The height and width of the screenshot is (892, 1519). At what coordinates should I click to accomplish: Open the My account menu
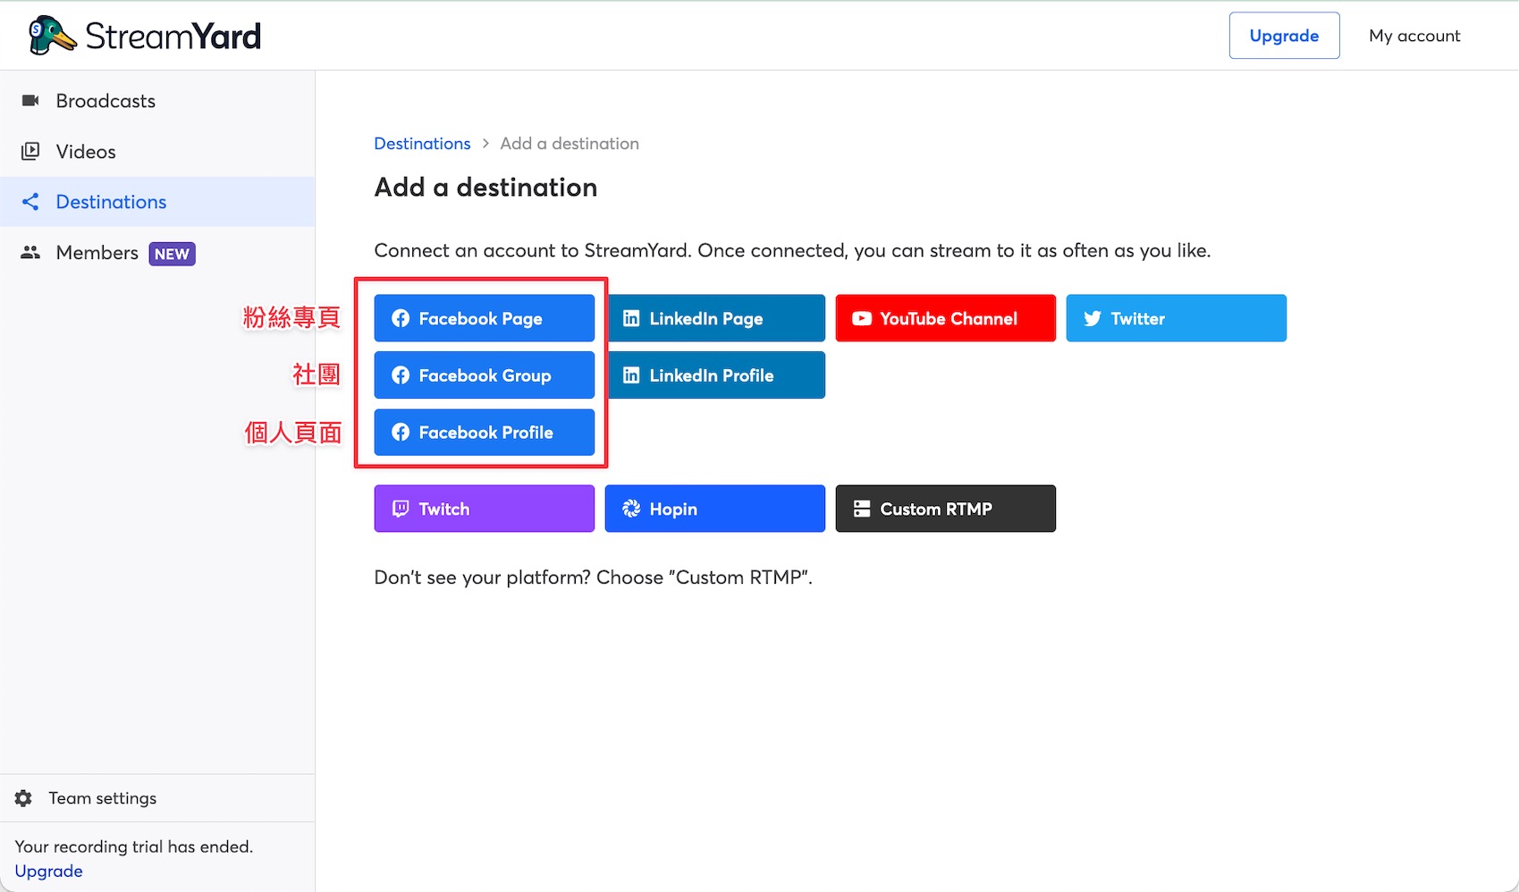1414,36
